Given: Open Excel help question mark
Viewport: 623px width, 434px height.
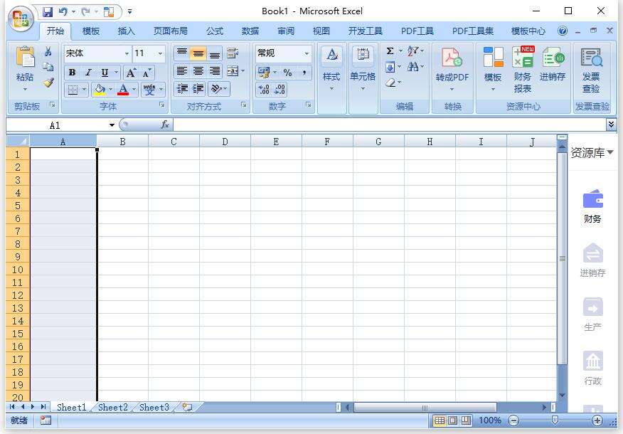Looking at the screenshot, I should coord(563,31).
